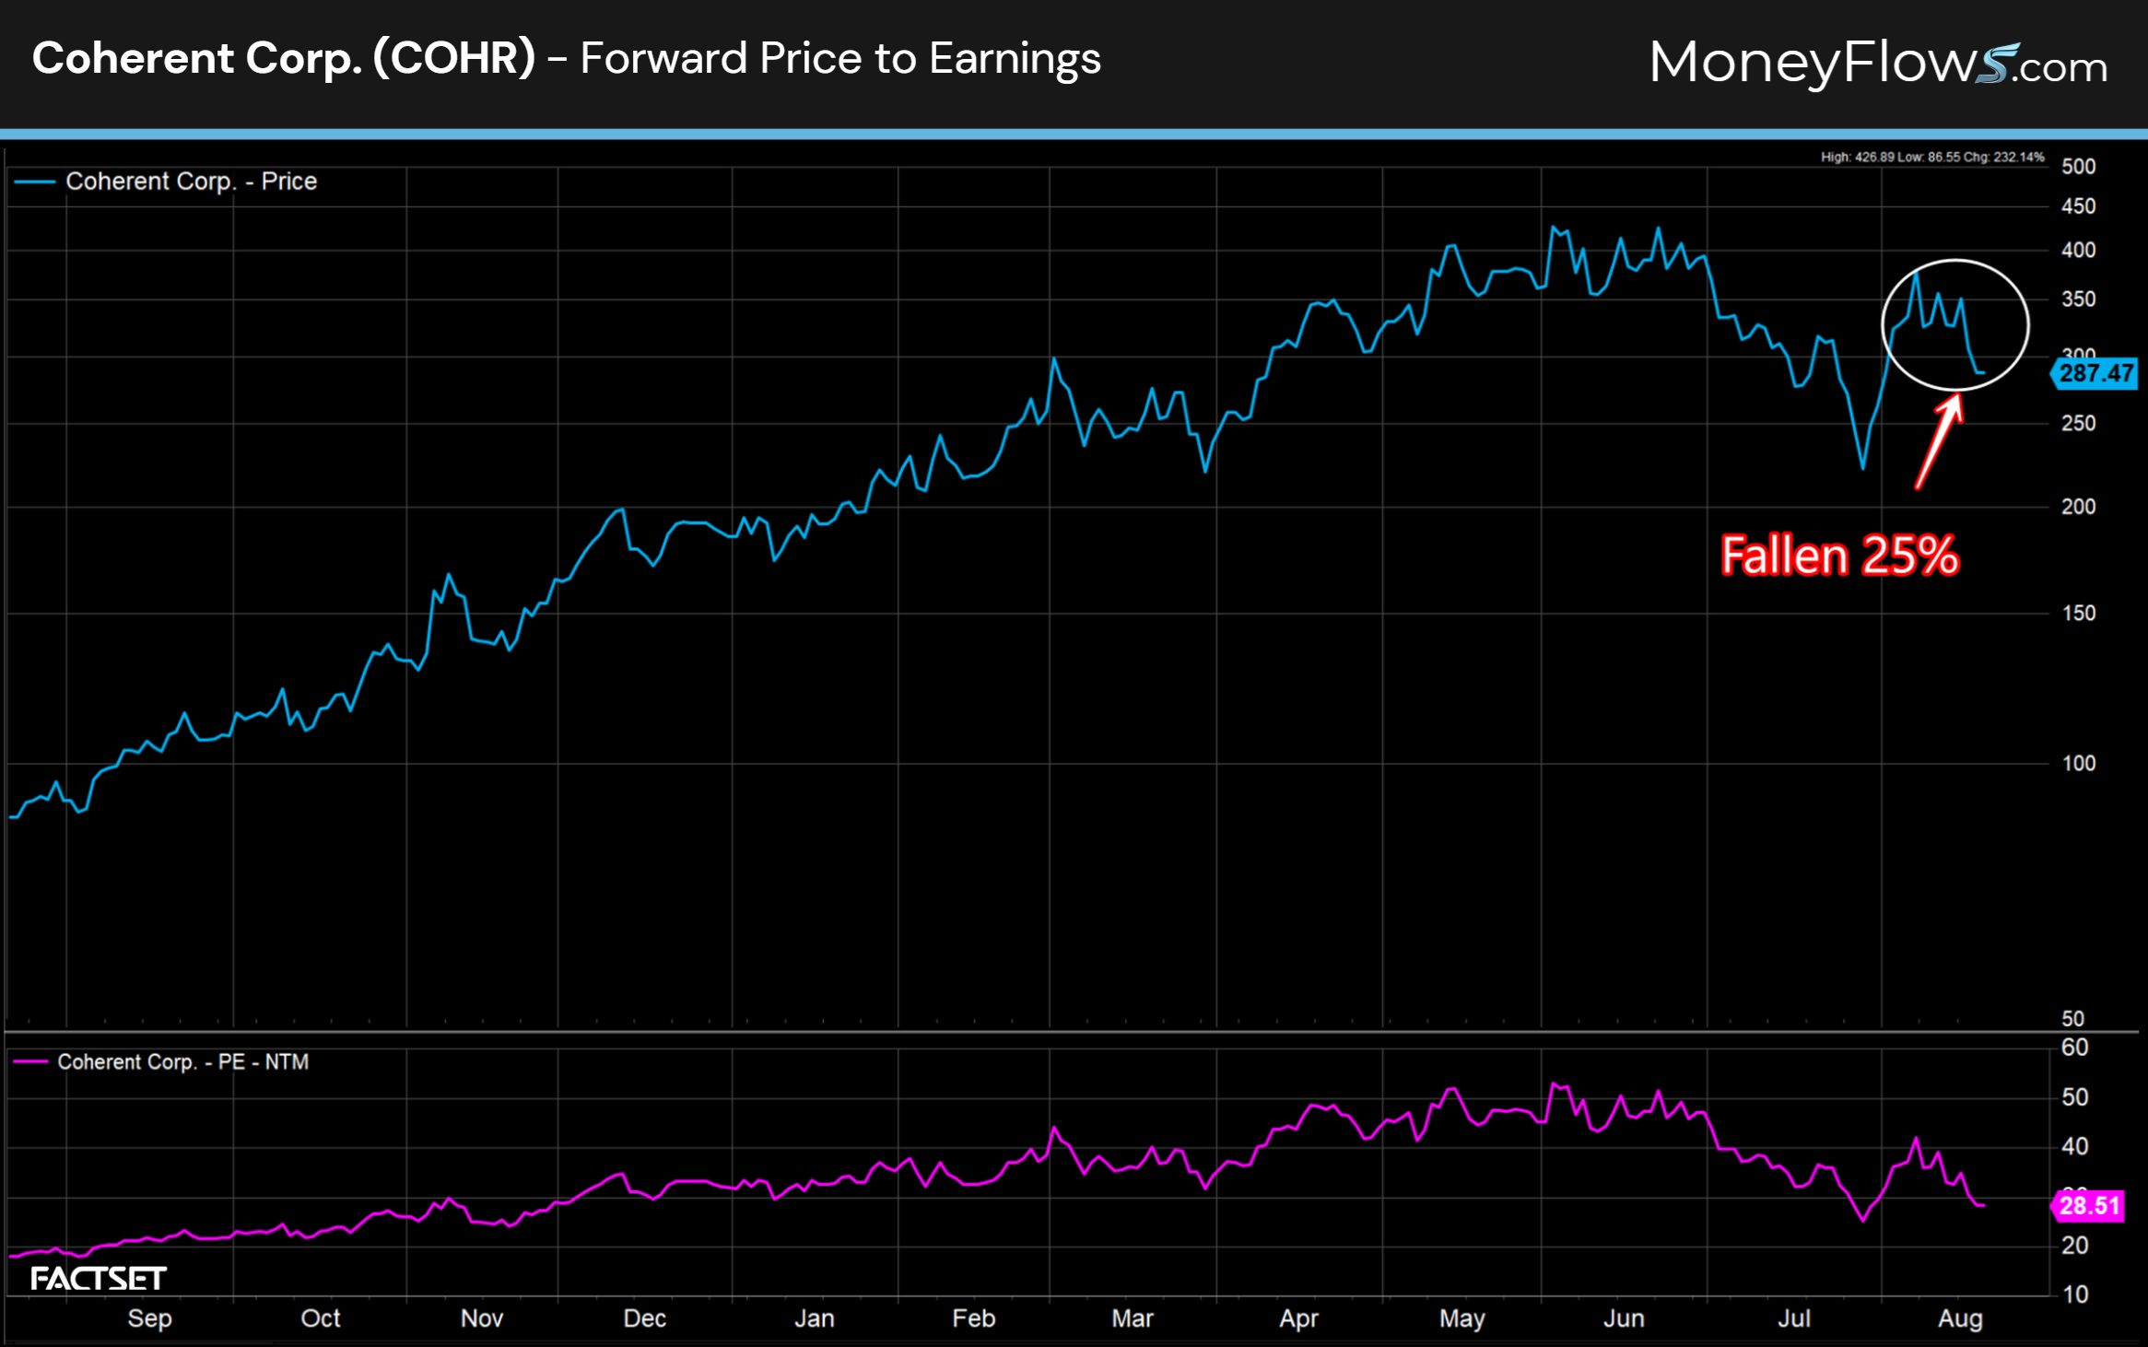Click the Jul month label
2148x1347 pixels.
click(x=1794, y=1318)
